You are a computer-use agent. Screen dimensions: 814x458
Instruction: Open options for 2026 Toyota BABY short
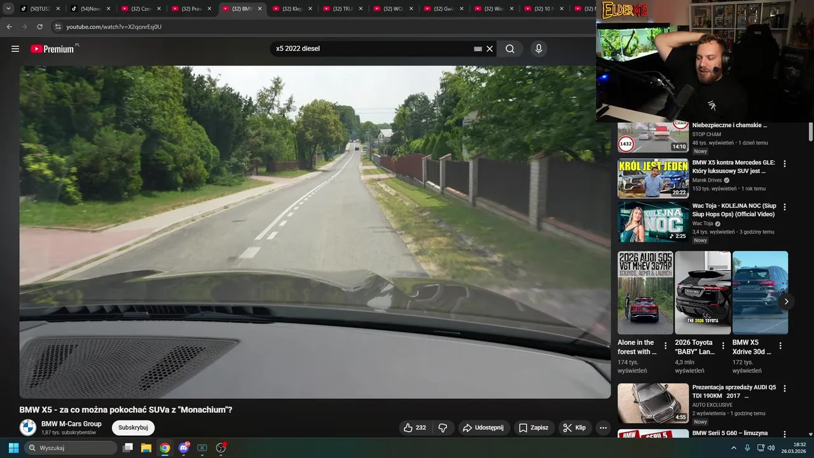tap(722, 346)
